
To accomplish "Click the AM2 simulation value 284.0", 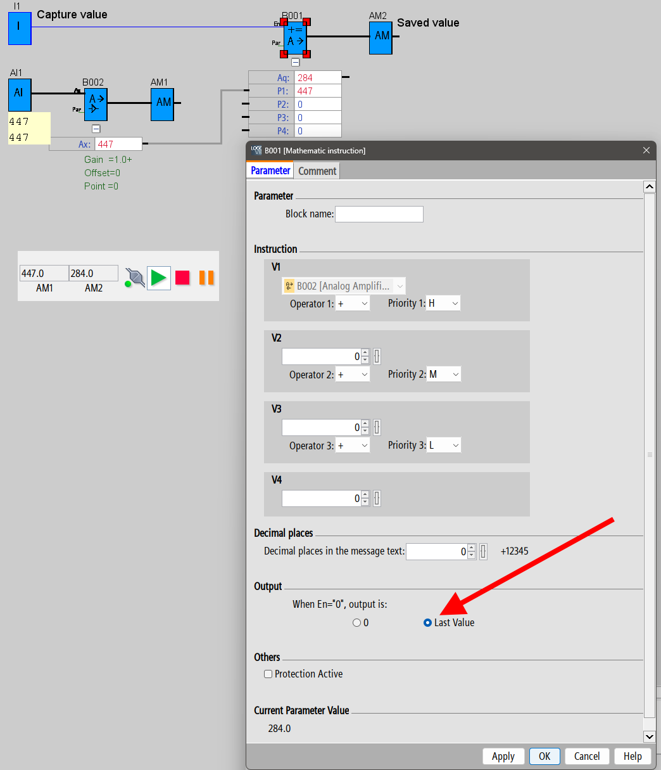I will (93, 273).
